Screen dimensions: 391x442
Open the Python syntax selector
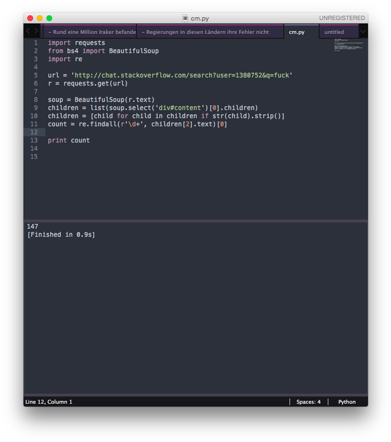point(347,402)
